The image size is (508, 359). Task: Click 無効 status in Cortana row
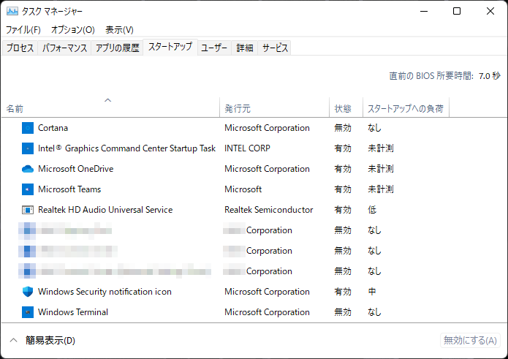coord(343,128)
